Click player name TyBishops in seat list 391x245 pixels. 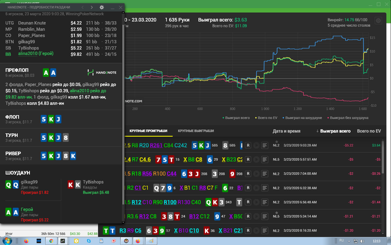coord(28,48)
